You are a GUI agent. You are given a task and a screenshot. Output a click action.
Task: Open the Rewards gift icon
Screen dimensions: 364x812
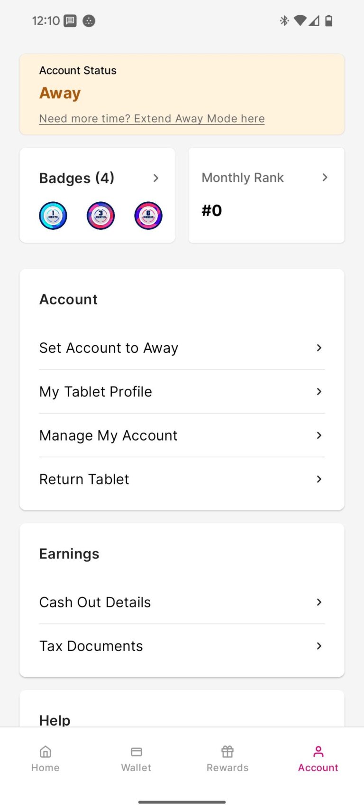coord(227,751)
